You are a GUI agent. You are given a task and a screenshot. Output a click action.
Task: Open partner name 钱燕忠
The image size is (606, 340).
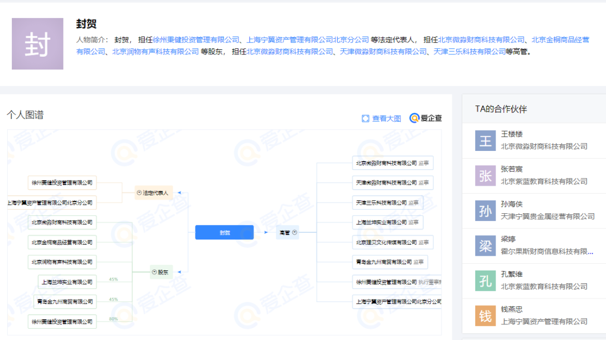click(x=512, y=309)
